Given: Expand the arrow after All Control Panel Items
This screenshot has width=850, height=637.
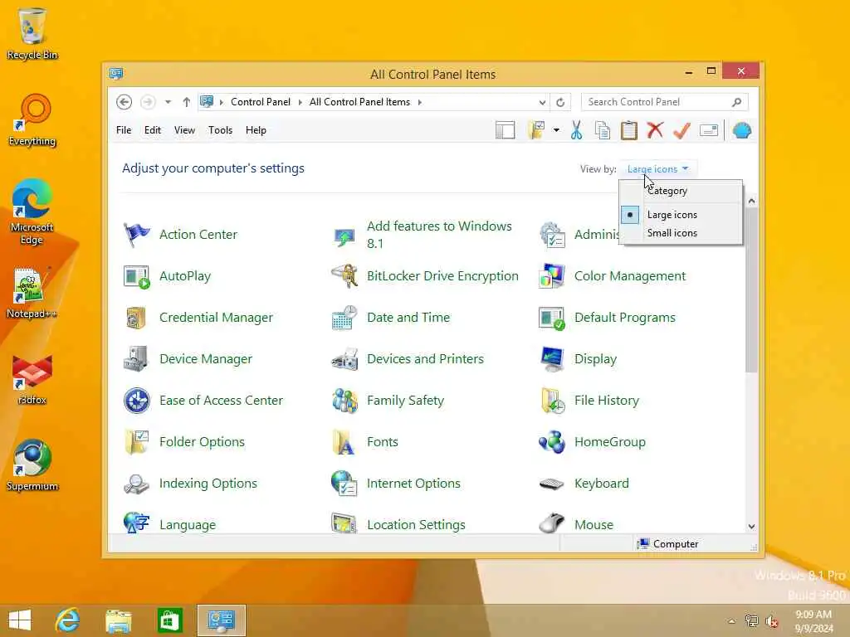Looking at the screenshot, I should point(419,102).
